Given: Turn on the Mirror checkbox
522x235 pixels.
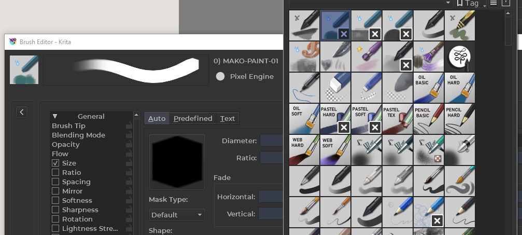Looking at the screenshot, I should [x=55, y=191].
